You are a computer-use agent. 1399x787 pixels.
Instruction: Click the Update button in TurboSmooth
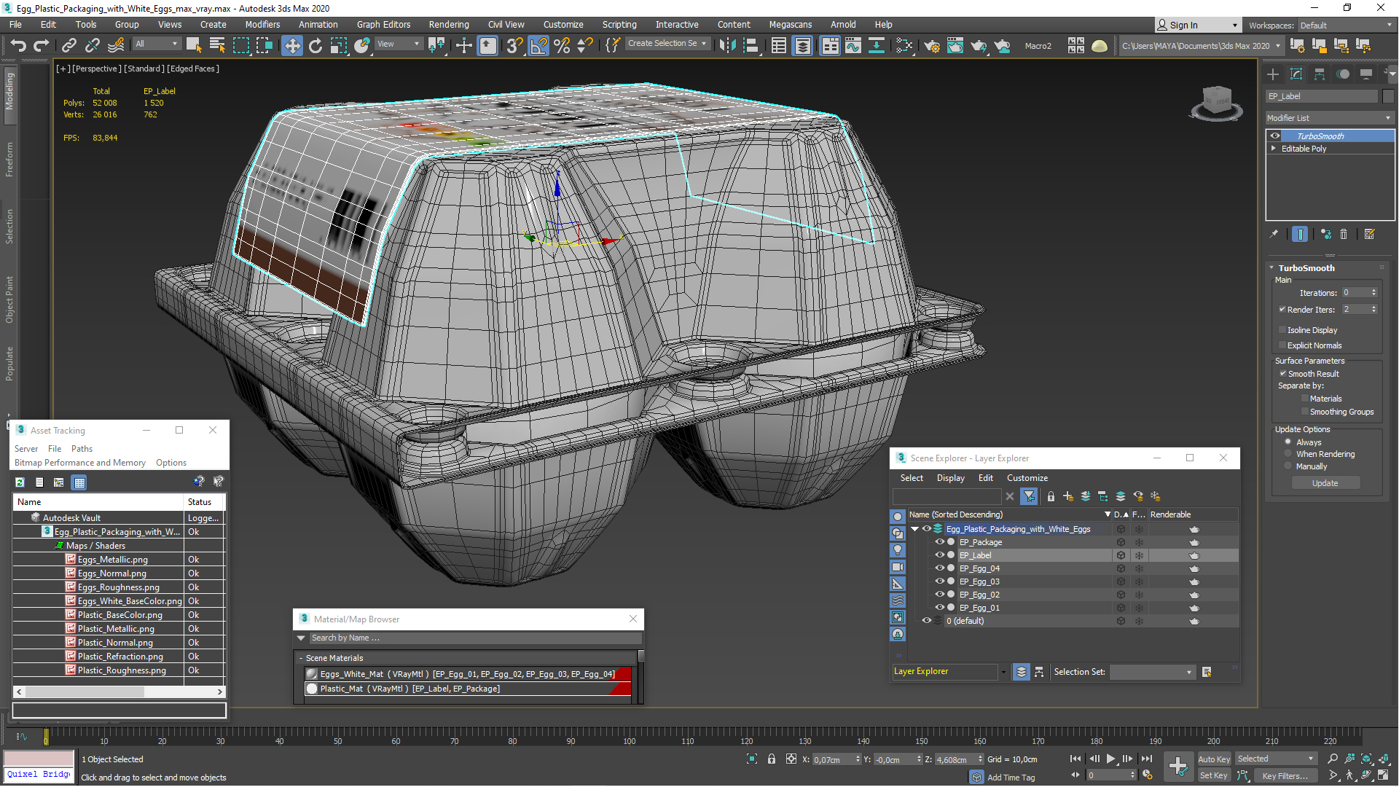[1325, 483]
